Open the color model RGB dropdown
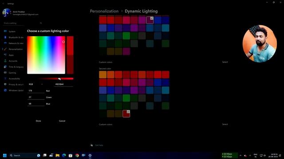284x159 pixels. coord(35,84)
